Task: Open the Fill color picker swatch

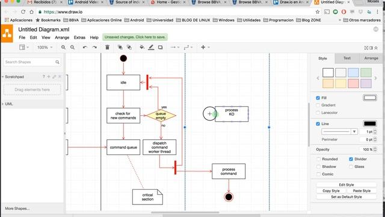Action: [x=370, y=98]
